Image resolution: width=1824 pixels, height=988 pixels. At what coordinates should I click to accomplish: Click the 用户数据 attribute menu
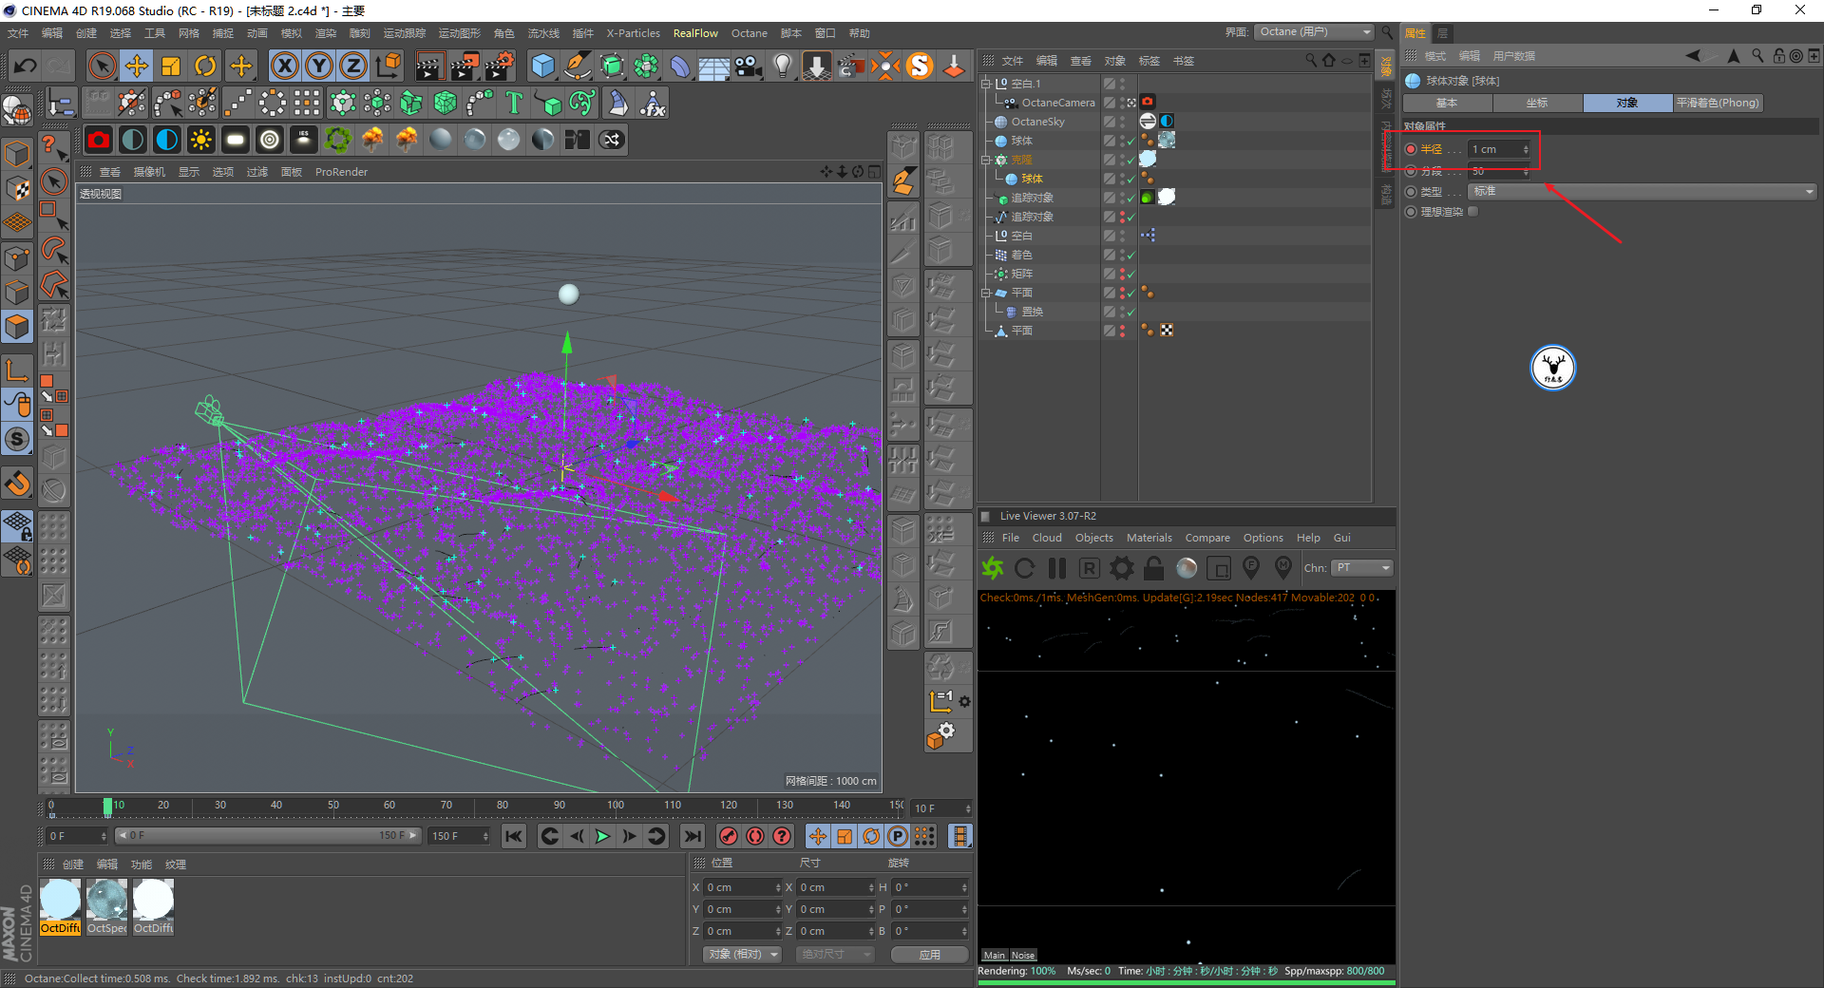pos(1513,56)
